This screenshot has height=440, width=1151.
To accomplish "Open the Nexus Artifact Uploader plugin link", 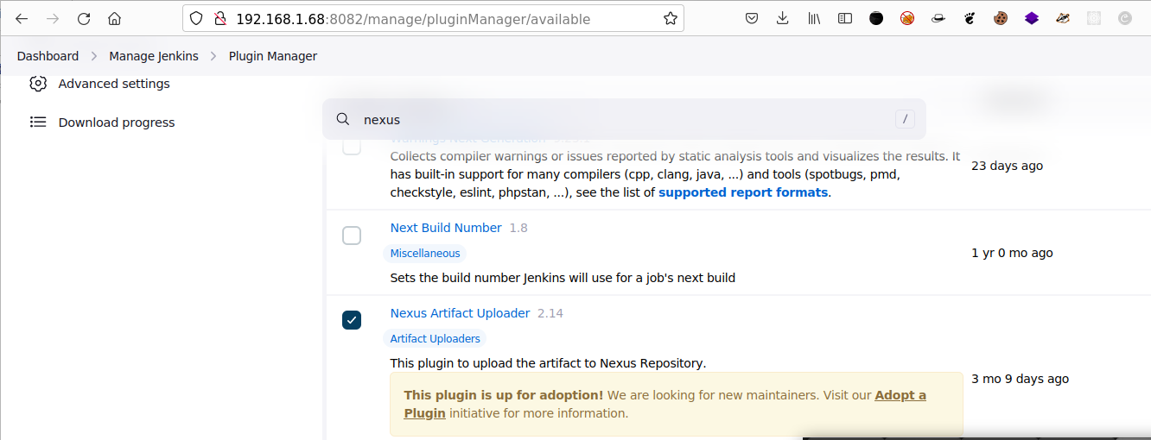I will click(460, 313).
